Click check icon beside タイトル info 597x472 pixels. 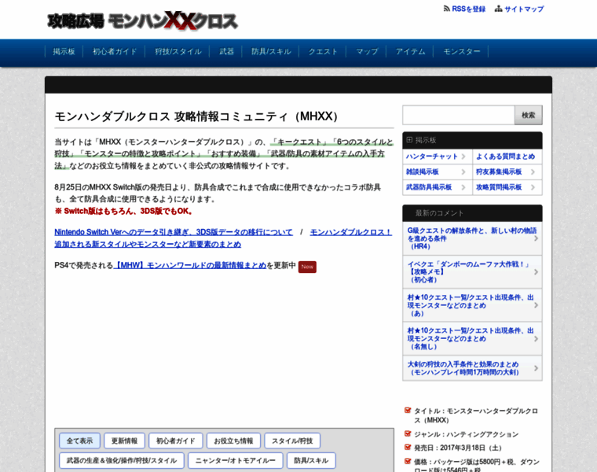(x=408, y=411)
